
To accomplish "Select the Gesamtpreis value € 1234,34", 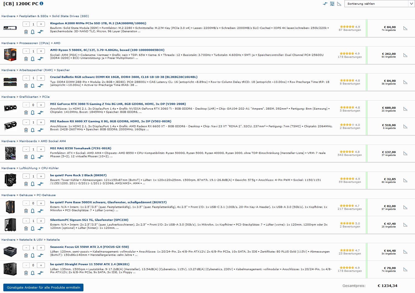I will click(387, 286).
